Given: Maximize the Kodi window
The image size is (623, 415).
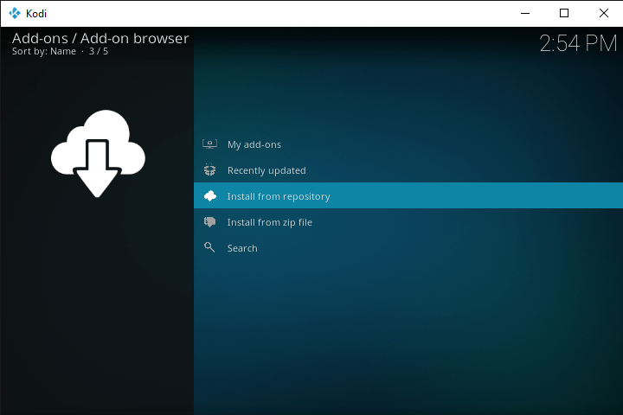Looking at the screenshot, I should pyautogui.click(x=564, y=13).
